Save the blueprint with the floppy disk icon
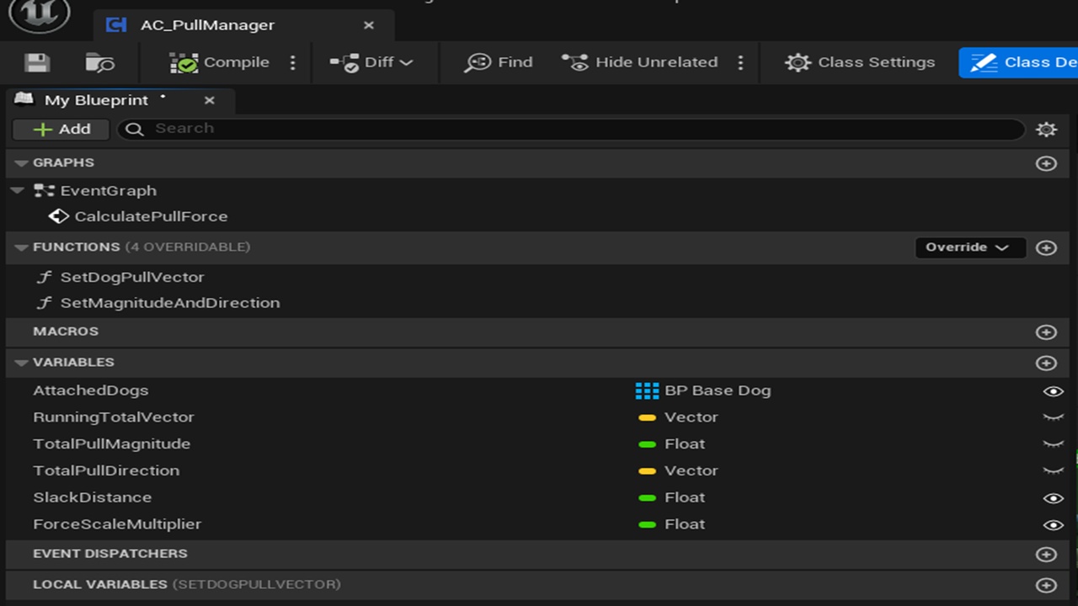The image size is (1078, 606). click(37, 62)
